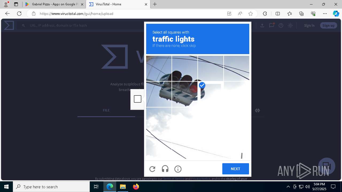Open a new browser tab

[x=155, y=4]
